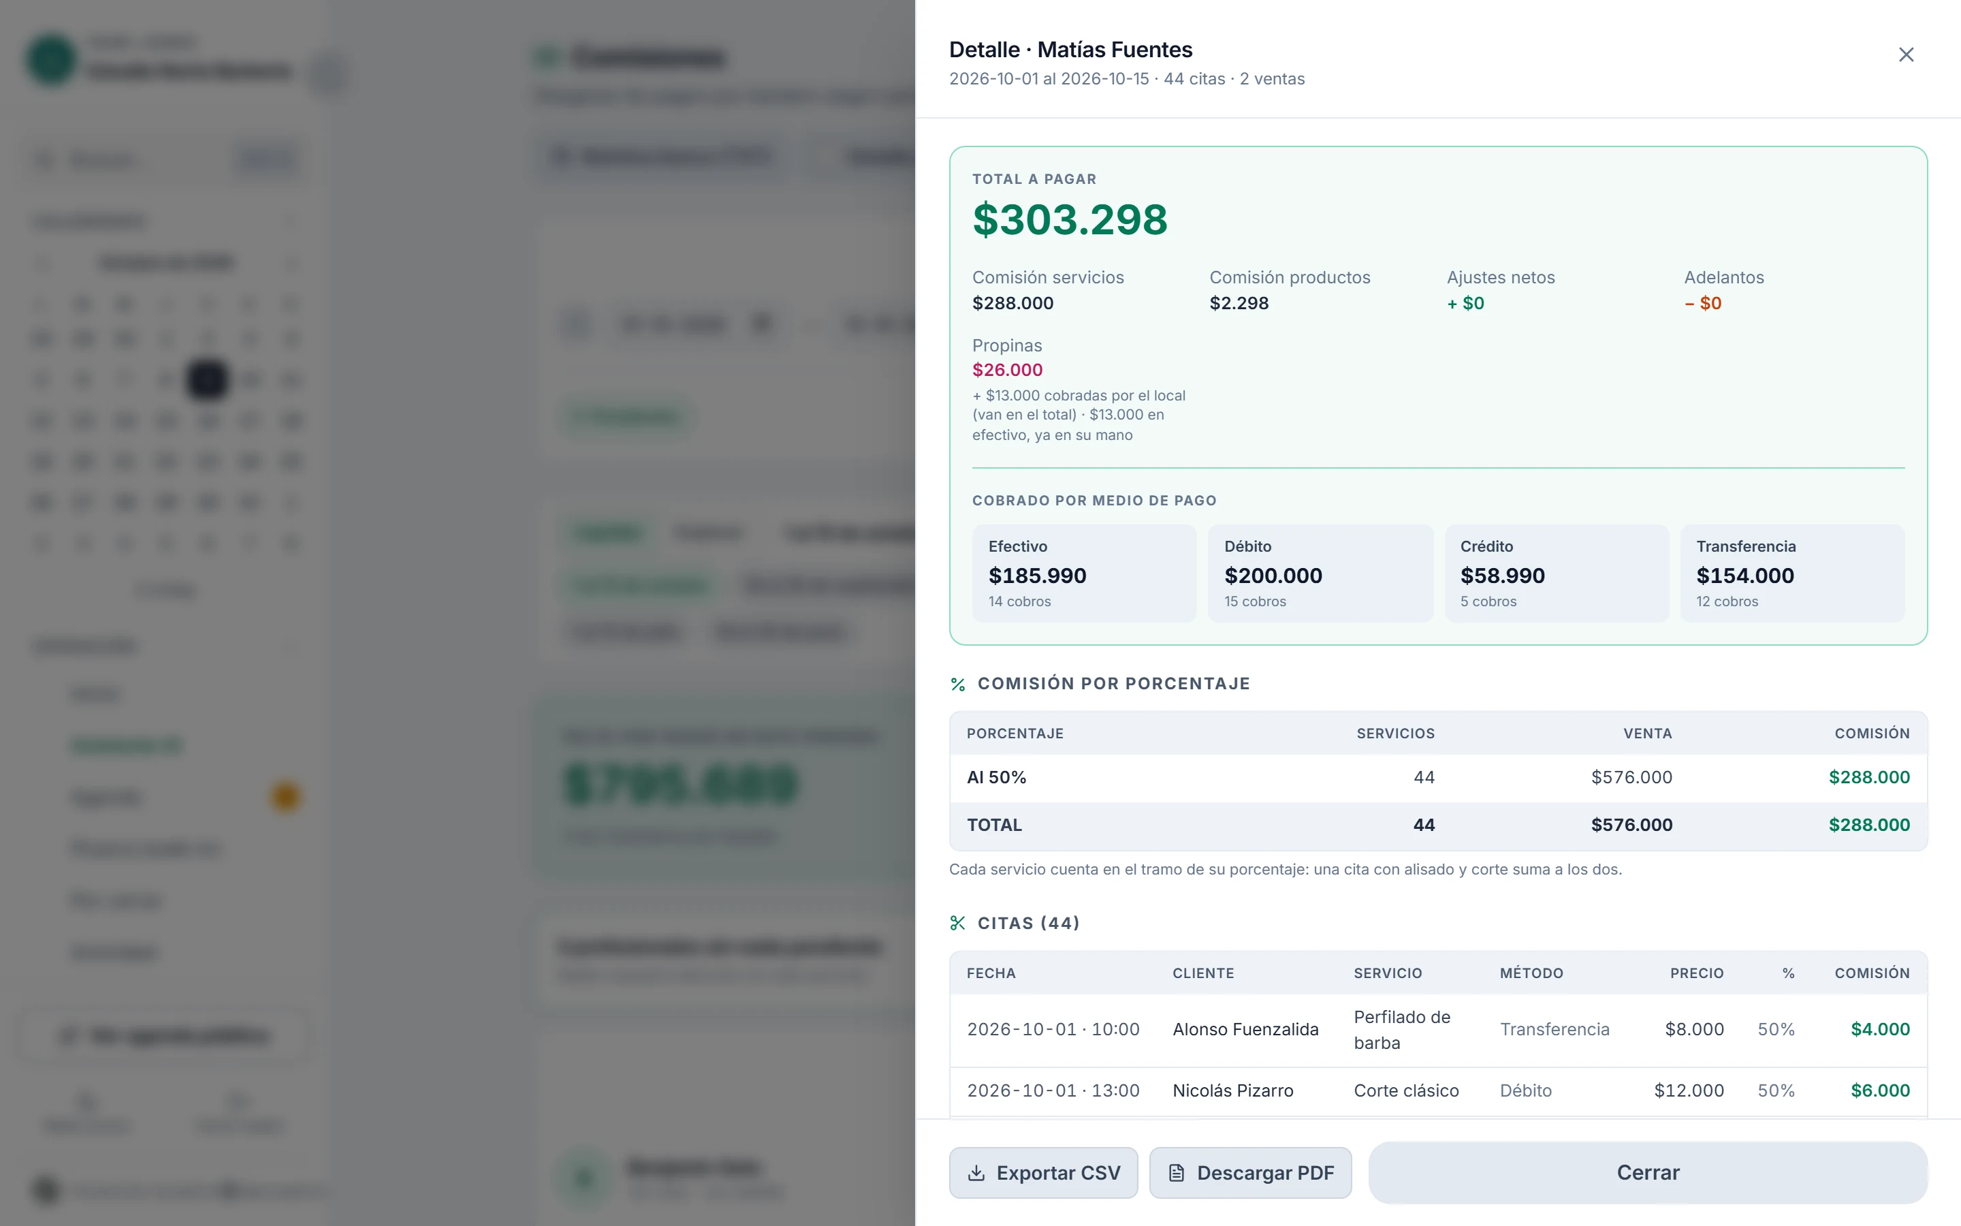1961x1226 pixels.
Task: Select the Crédito payment card
Action: (x=1557, y=573)
